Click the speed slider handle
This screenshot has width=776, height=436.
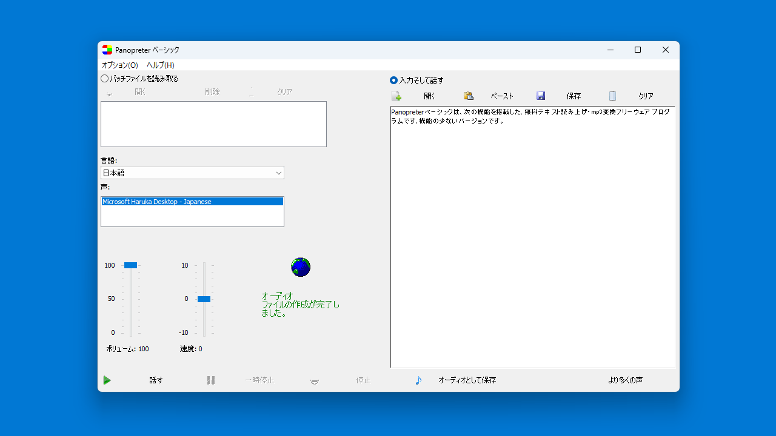click(x=204, y=299)
